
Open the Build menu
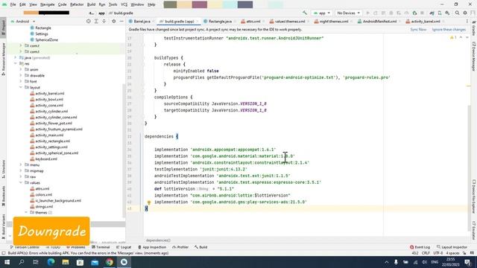point(91,4)
